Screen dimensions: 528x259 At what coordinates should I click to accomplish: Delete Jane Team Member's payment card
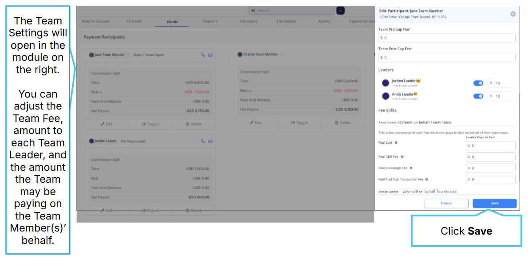tap(193, 124)
